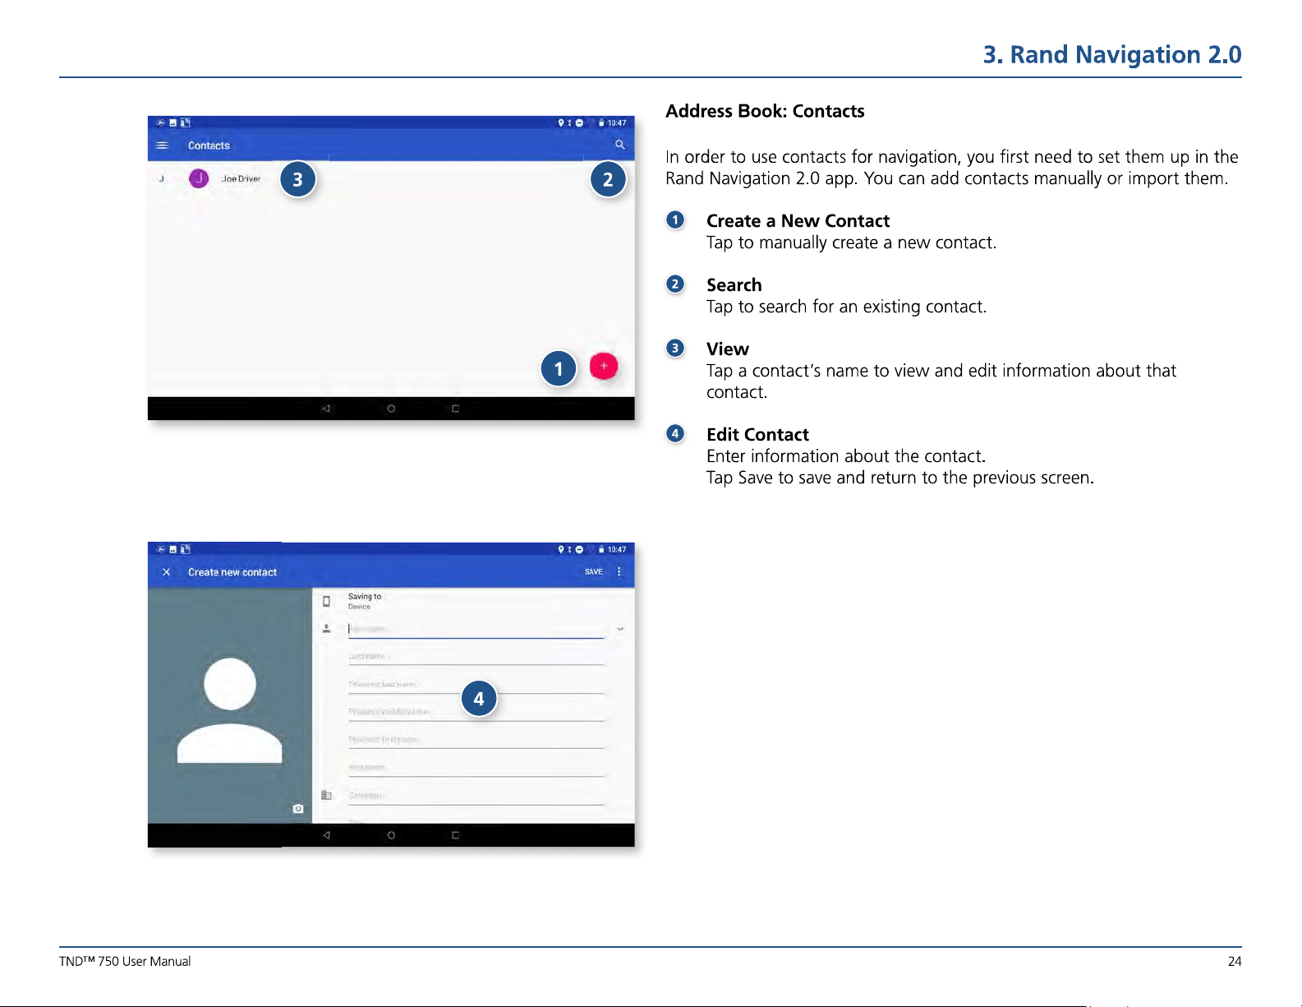Tap the purple J contact avatar
Viewport: 1302px width, 1007px height.
click(199, 178)
